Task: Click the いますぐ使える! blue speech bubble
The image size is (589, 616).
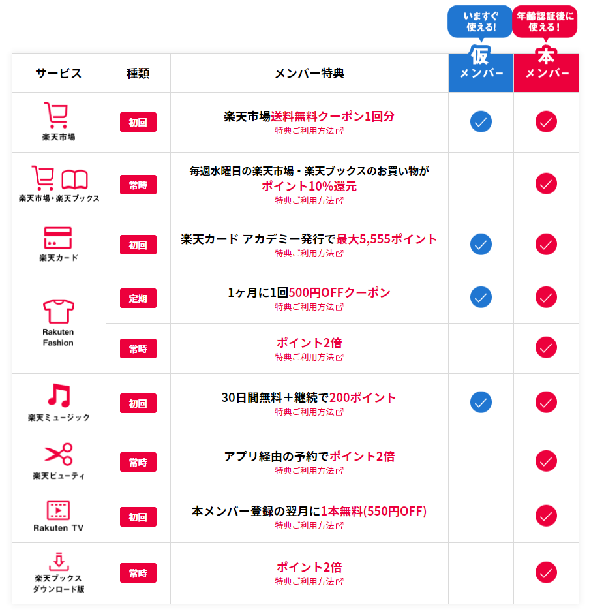Action: click(x=480, y=22)
